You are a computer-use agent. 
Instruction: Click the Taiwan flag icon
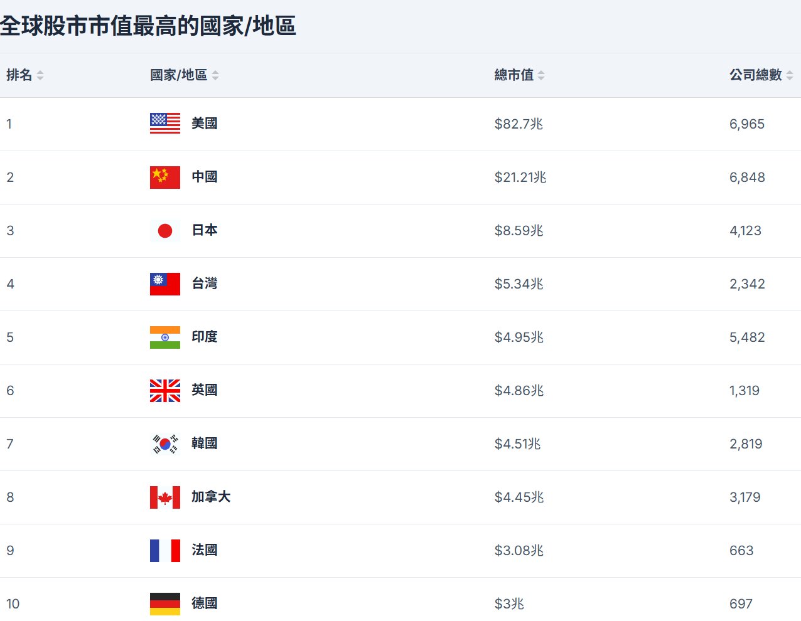tap(165, 284)
